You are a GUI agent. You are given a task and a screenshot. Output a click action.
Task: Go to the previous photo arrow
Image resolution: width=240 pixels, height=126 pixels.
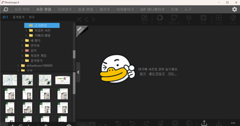86,20
